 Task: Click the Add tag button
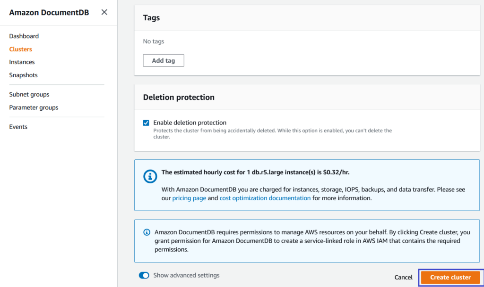tap(163, 61)
